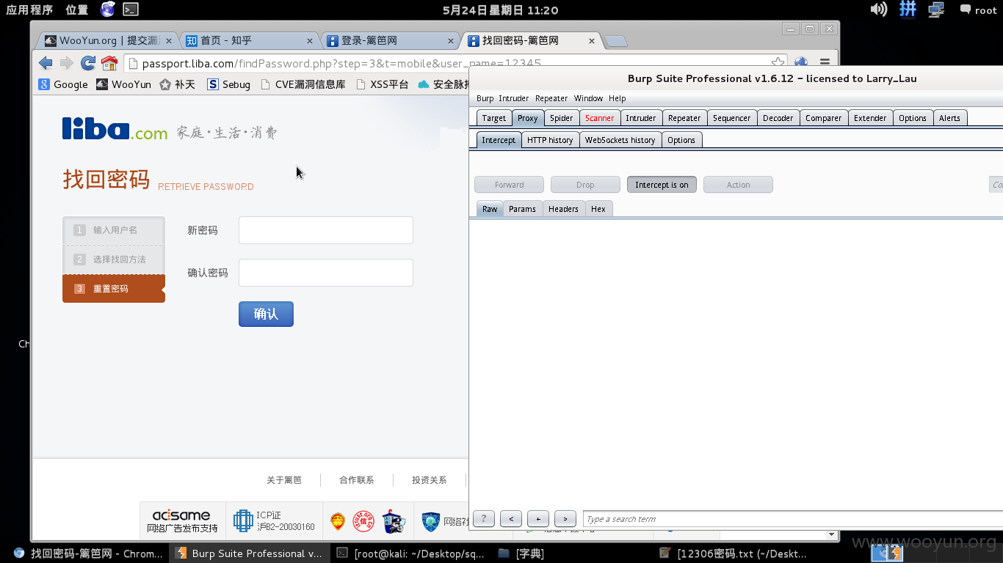Open the Help menu in Burp
The image size is (1003, 563).
617,98
